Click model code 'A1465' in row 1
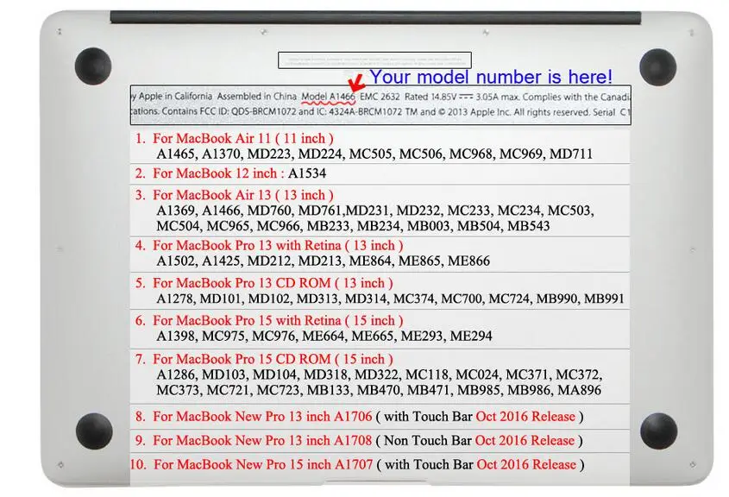The height and width of the screenshot is (497, 729). tap(176, 154)
